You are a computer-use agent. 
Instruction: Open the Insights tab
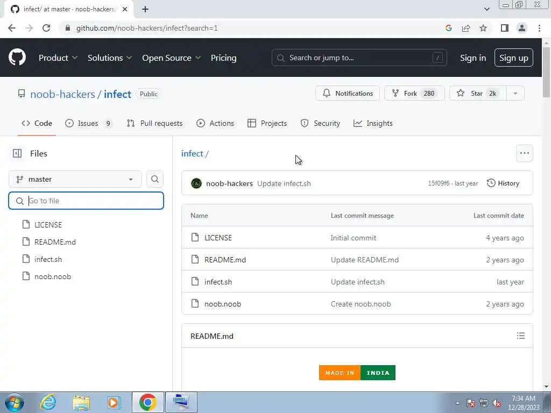(x=373, y=123)
